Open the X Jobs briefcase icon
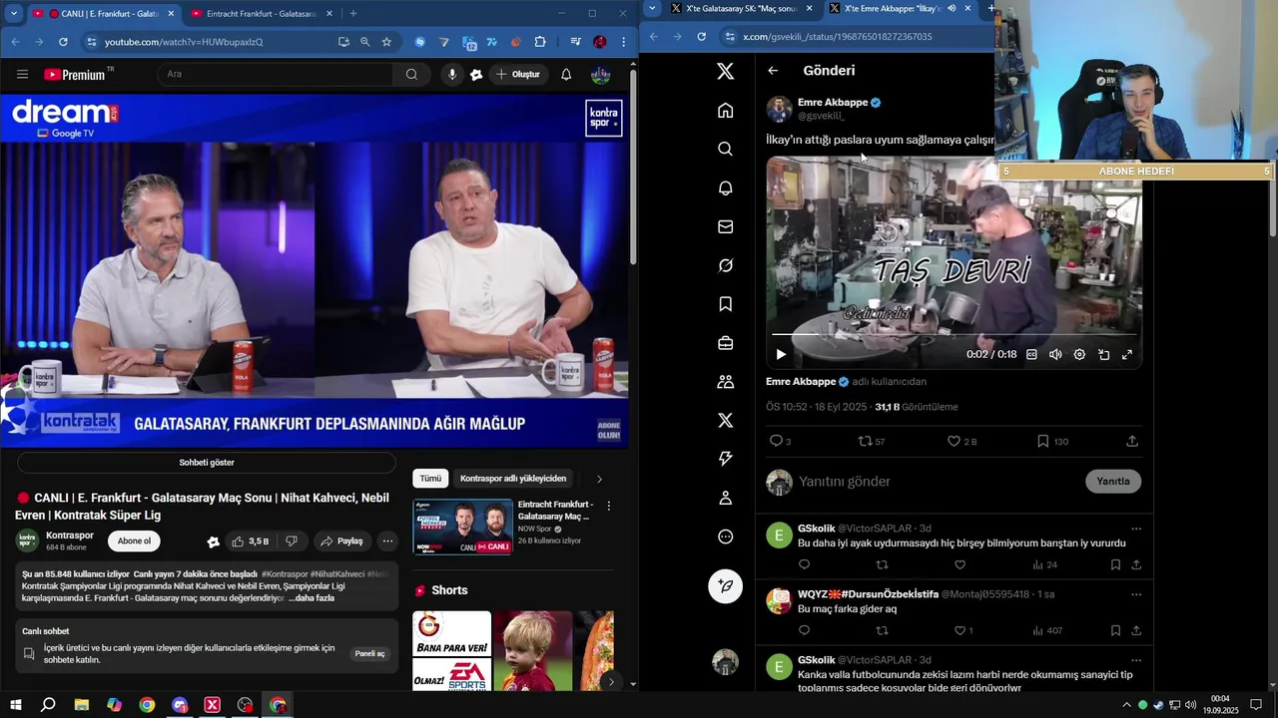 coord(726,343)
